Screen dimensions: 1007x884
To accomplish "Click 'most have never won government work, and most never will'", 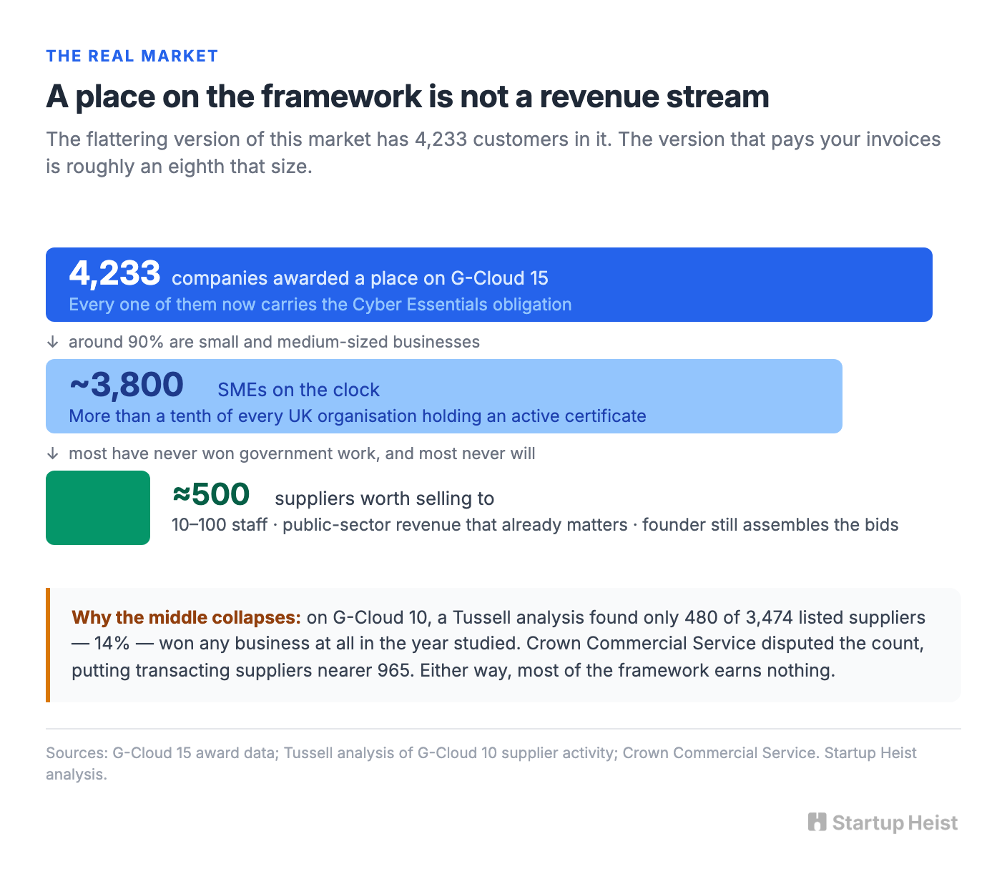I will coord(302,453).
